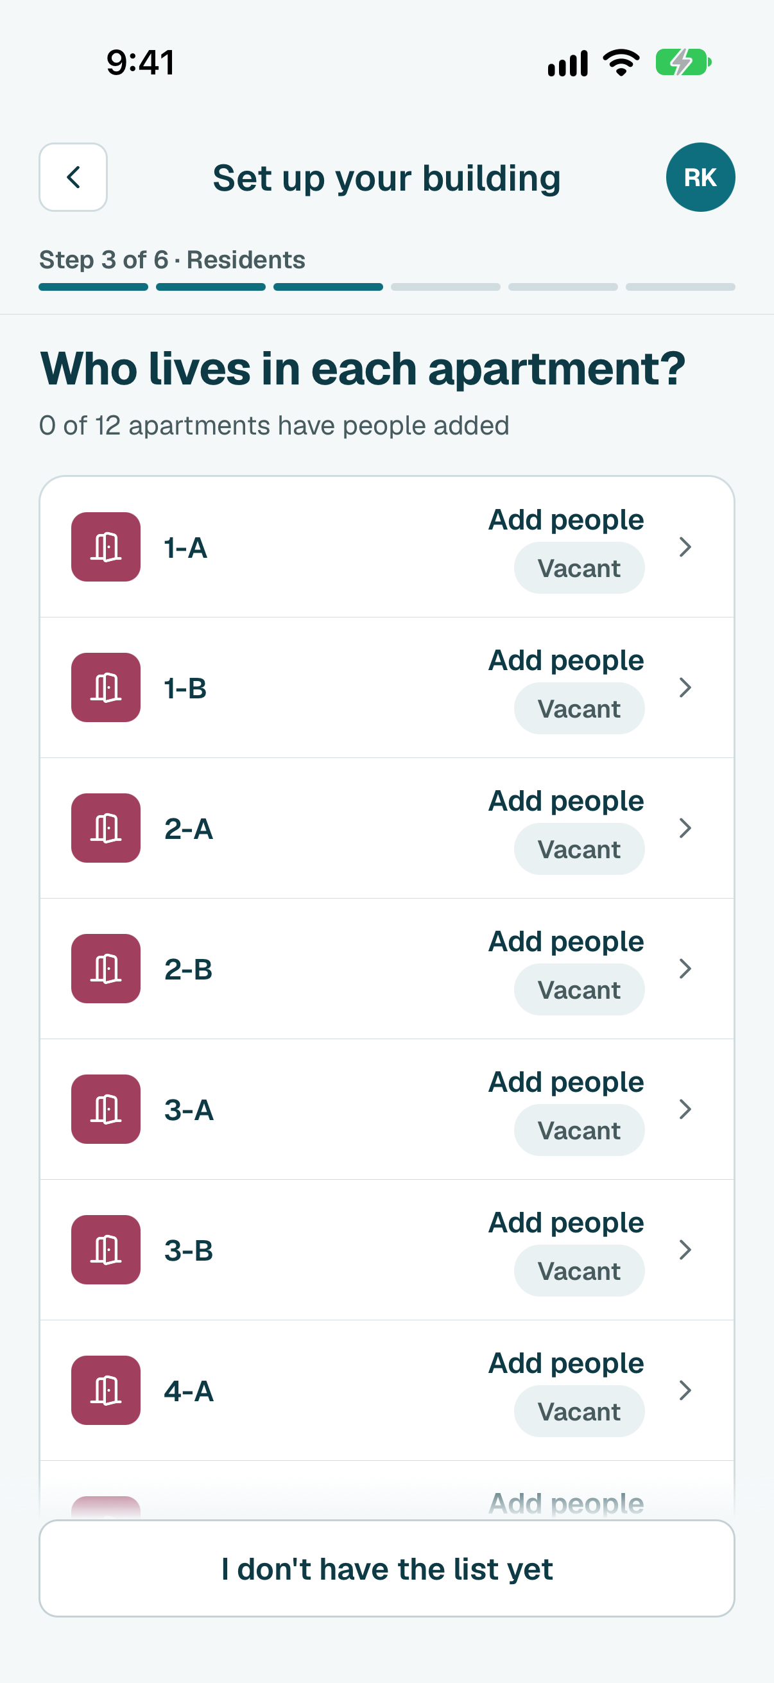Screen dimensions: 774x1683
Task: Select the Vacant badge for 3-A
Action: [x=579, y=1130]
